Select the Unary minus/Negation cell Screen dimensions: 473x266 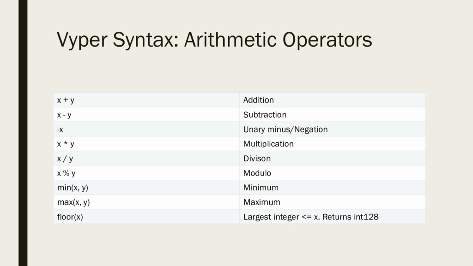tap(333, 129)
